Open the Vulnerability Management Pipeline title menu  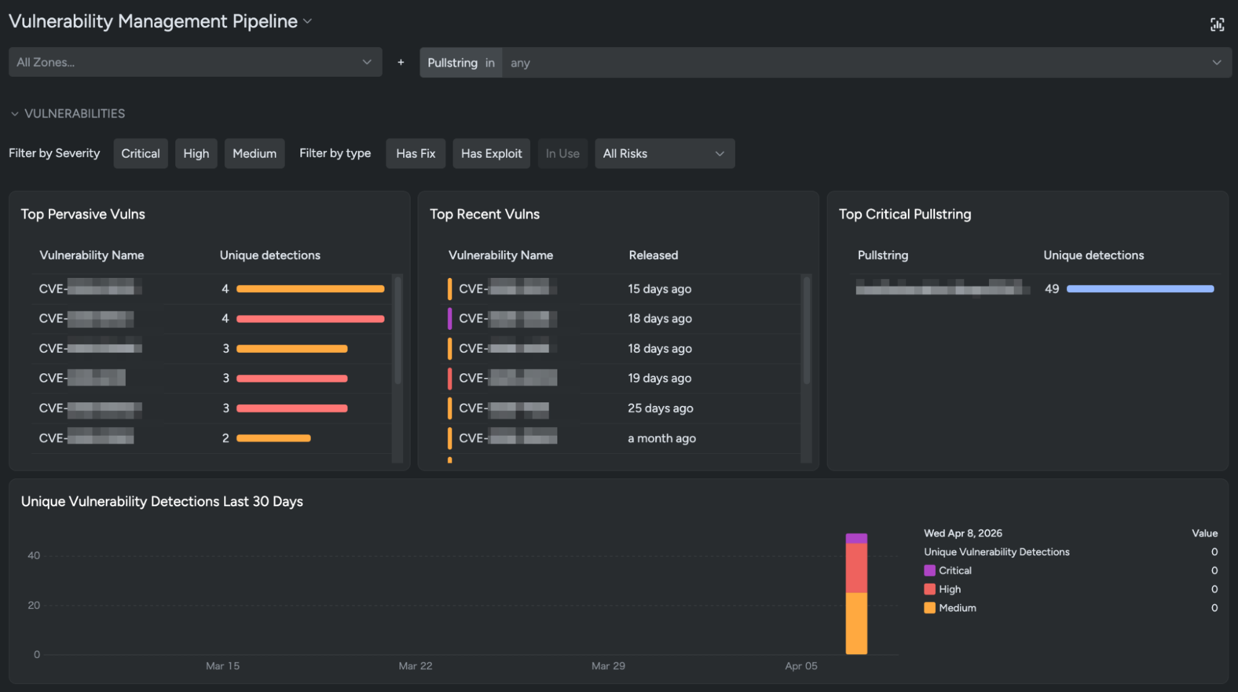tap(308, 22)
